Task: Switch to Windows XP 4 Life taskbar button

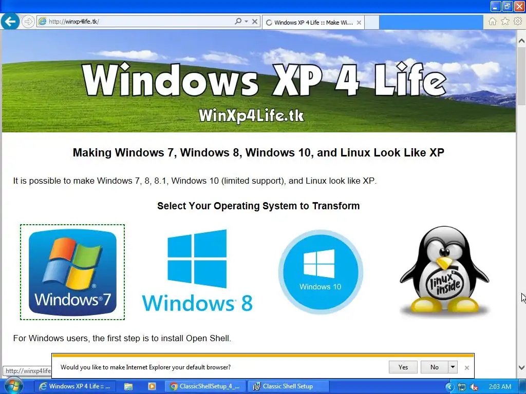Action: 75,386
